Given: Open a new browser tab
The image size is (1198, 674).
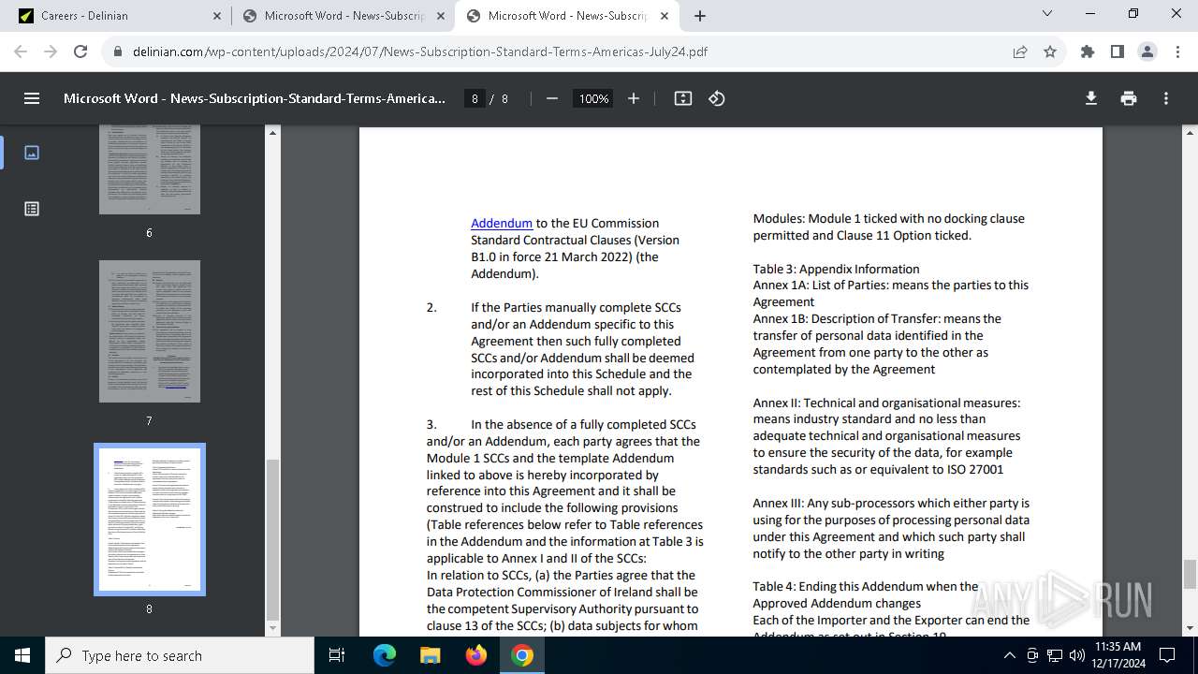Looking at the screenshot, I should [x=700, y=16].
